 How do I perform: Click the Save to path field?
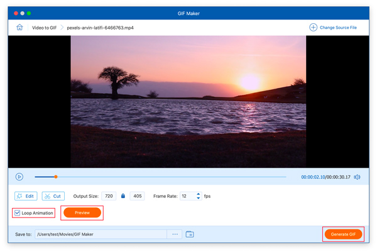pyautogui.click(x=101, y=234)
